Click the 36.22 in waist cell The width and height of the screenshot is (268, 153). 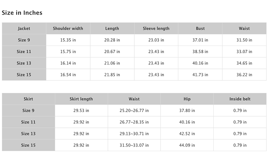tap(244, 75)
